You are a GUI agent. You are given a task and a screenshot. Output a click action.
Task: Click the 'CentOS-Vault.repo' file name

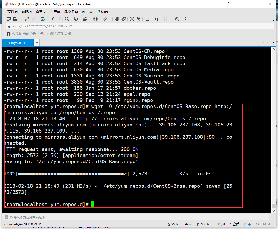pos(148,82)
